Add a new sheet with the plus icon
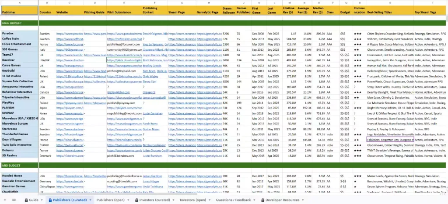 coord(5,200)
